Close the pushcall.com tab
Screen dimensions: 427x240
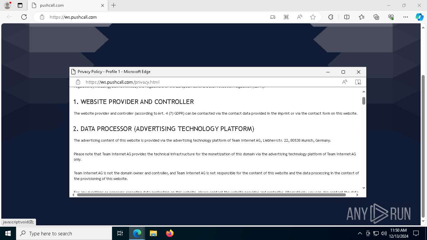[x=102, y=5]
